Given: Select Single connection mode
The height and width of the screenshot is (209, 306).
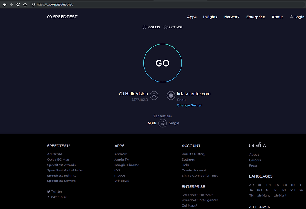Looking at the screenshot, I should point(174,123).
